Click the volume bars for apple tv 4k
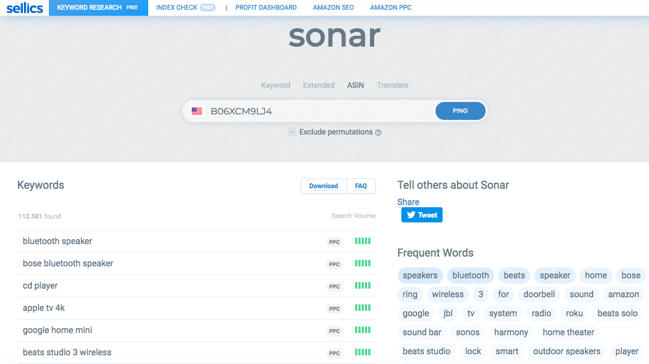649x364 pixels. point(363,308)
